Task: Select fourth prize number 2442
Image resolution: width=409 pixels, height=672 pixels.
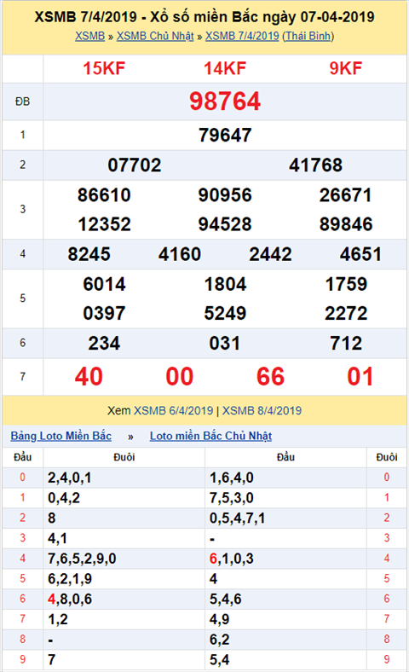Action: 270,254
